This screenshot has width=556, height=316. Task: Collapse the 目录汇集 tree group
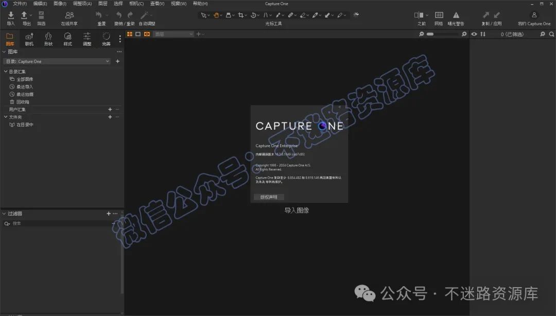pos(6,72)
